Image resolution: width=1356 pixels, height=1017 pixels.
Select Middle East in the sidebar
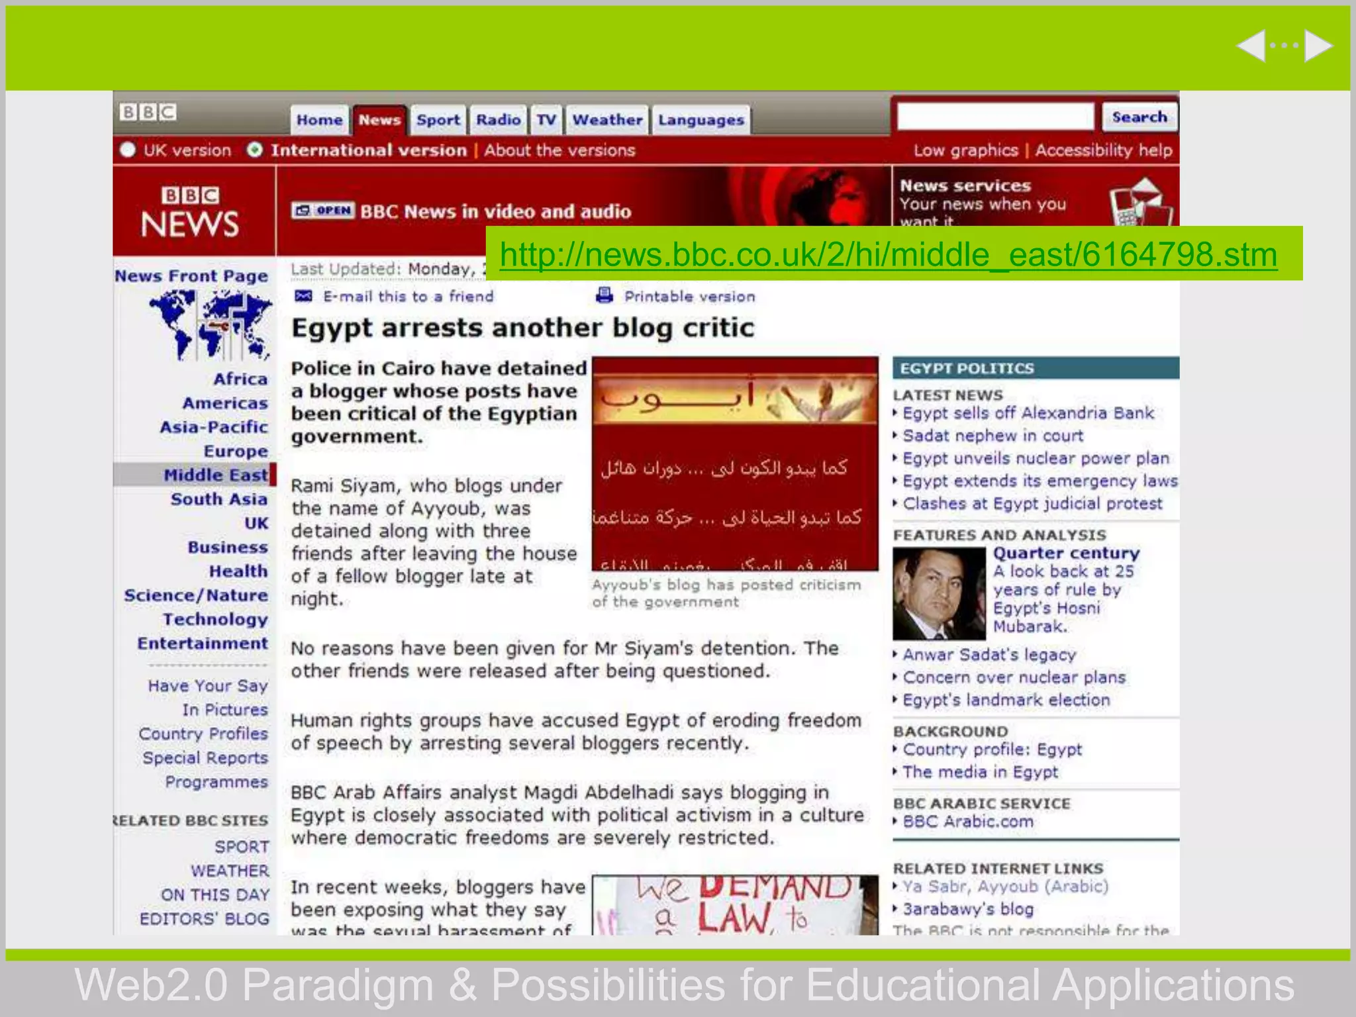point(216,475)
